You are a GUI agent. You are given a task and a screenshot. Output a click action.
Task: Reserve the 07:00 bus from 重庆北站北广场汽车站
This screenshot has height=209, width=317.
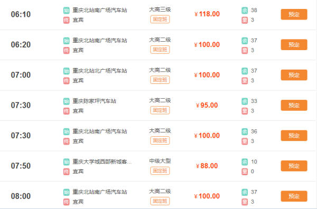[294, 75]
